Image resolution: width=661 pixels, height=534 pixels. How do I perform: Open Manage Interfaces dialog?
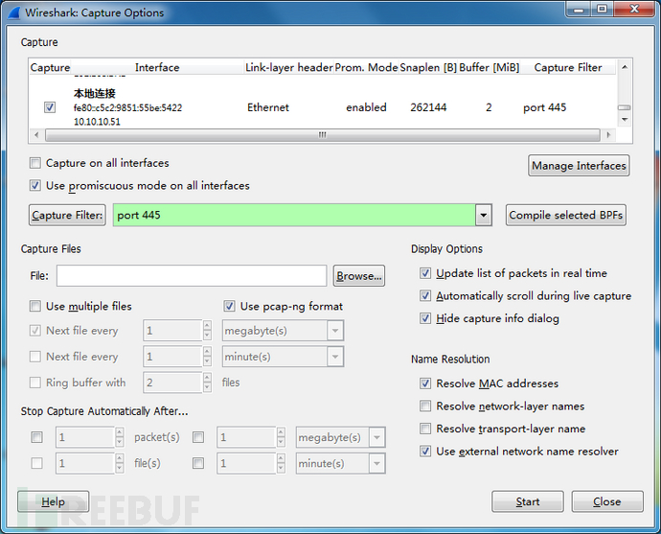click(x=579, y=165)
